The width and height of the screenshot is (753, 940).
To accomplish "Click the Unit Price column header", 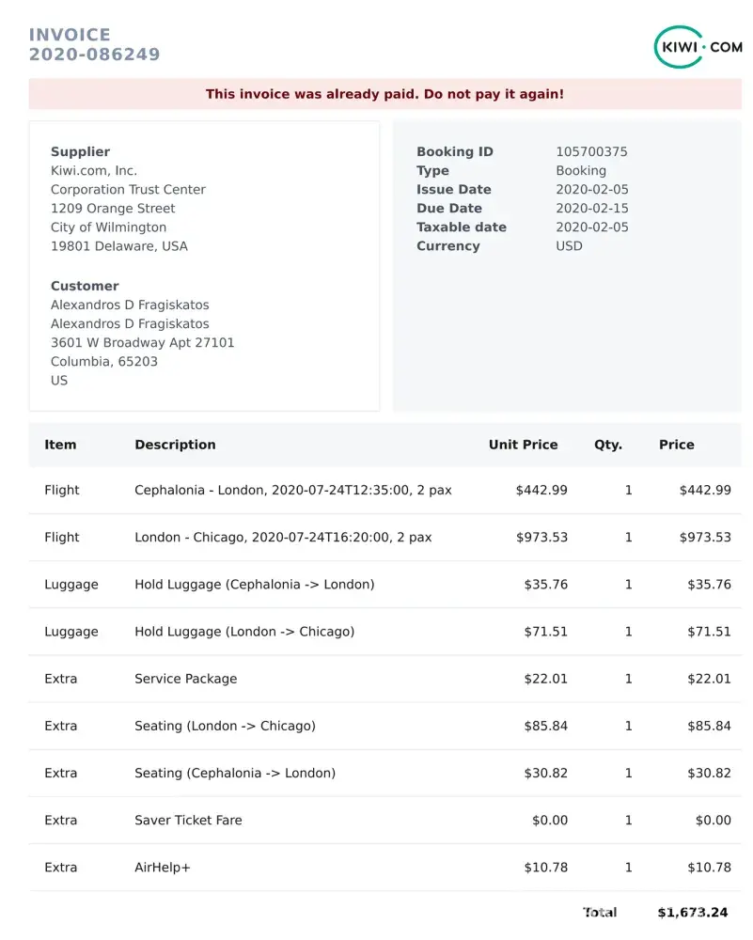I will [x=523, y=445].
